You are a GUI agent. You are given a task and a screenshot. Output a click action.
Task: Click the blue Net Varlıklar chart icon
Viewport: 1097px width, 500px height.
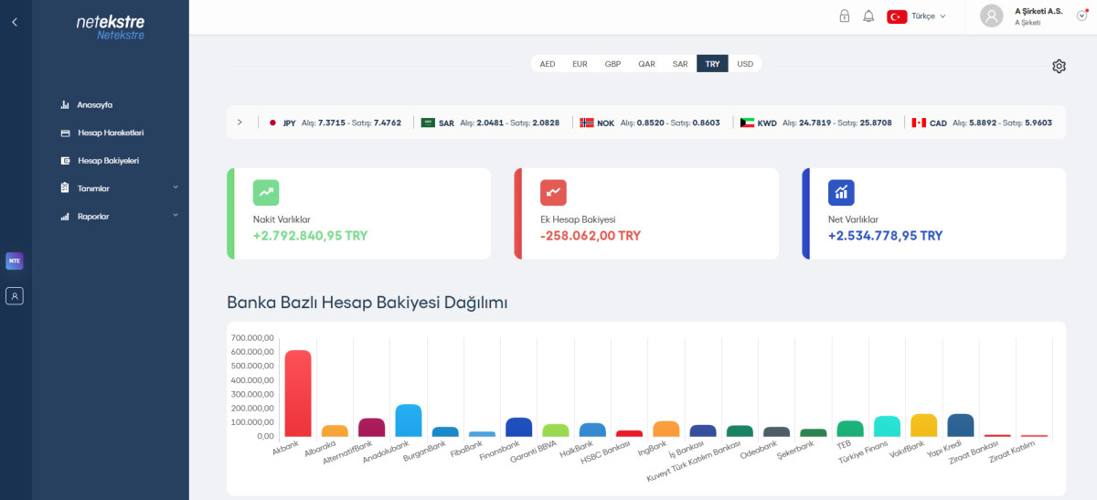click(841, 192)
